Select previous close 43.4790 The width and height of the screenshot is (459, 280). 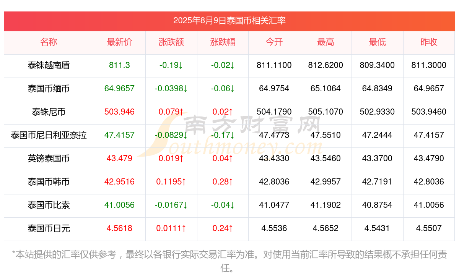pos(429,159)
